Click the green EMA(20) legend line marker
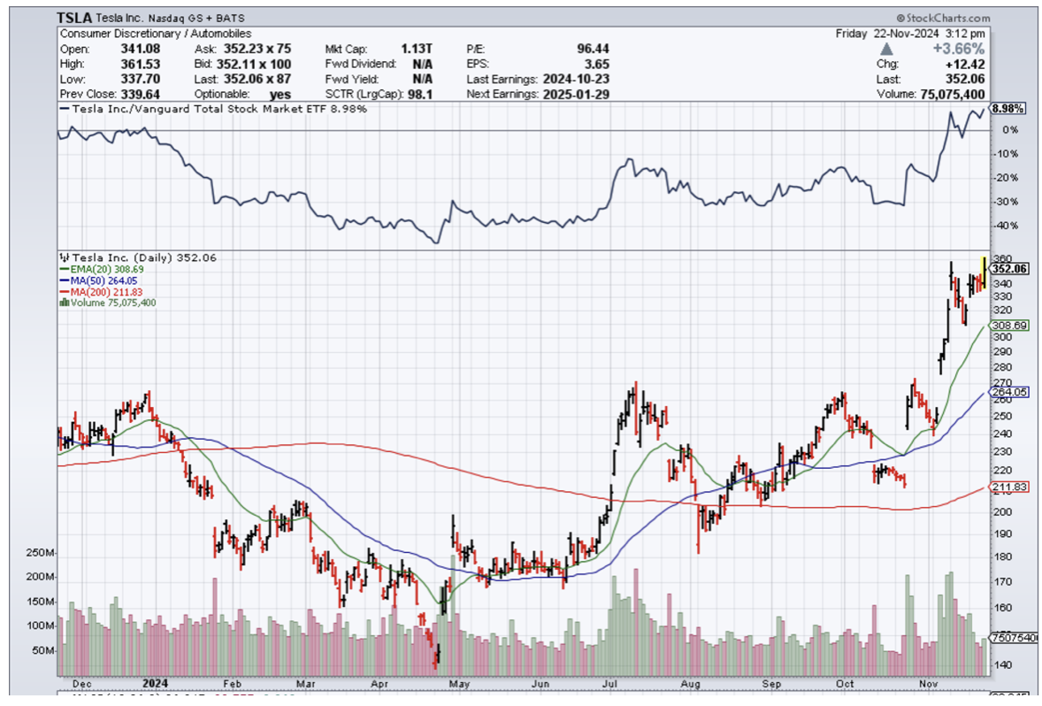1042x706 pixels. click(x=63, y=270)
